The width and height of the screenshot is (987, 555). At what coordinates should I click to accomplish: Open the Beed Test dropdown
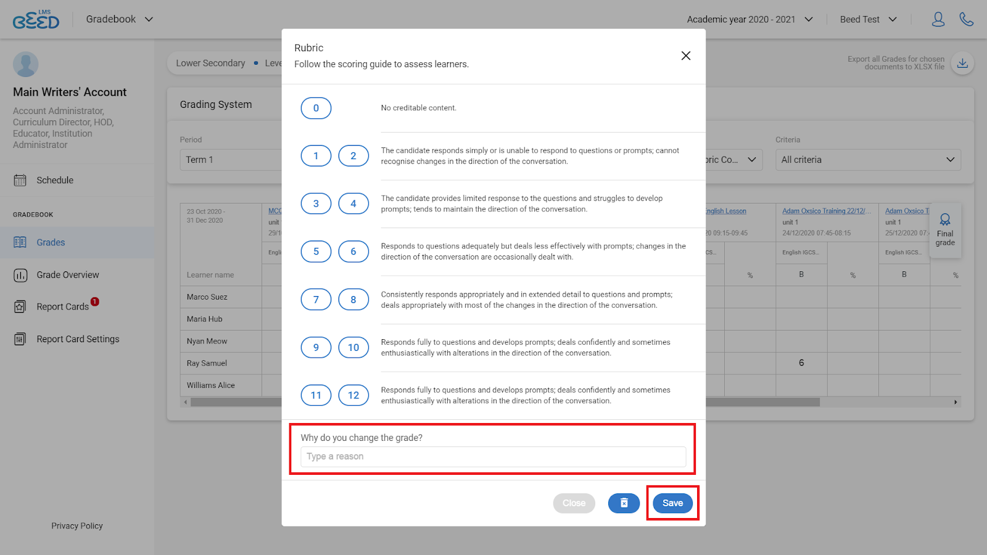point(868,19)
